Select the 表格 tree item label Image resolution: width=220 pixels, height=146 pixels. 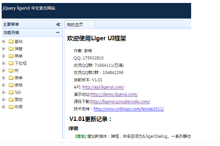pos(19,85)
